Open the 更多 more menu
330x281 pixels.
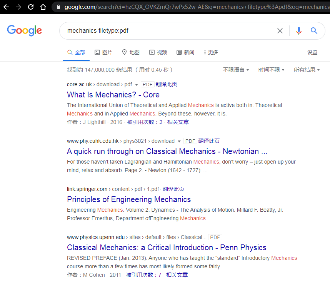pos(211,52)
